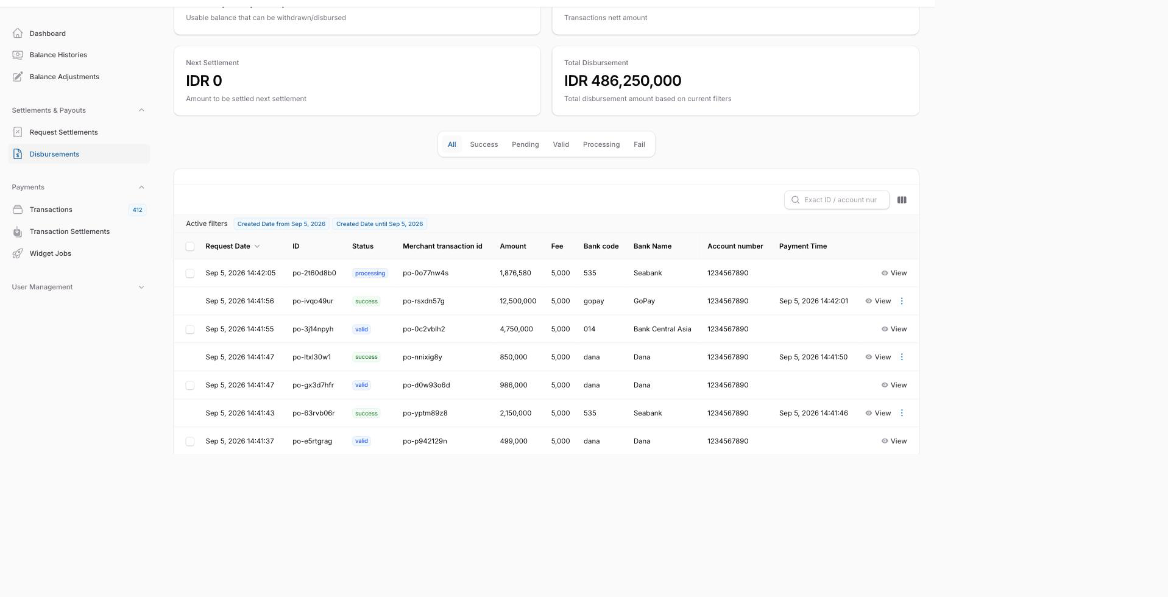The height and width of the screenshot is (597, 1168).
Task: Click the Amount column header
Action: tap(513, 246)
